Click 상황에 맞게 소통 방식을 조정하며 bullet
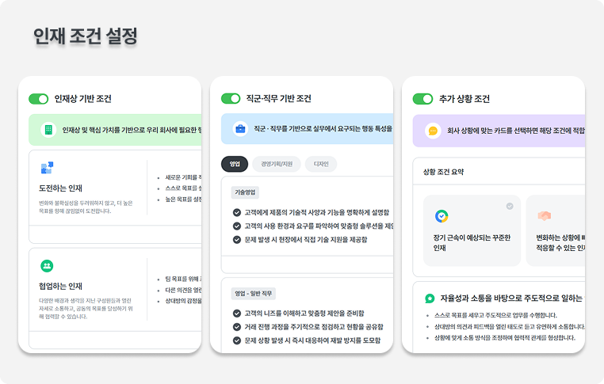Image resolution: width=604 pixels, height=384 pixels. [x=505, y=337]
